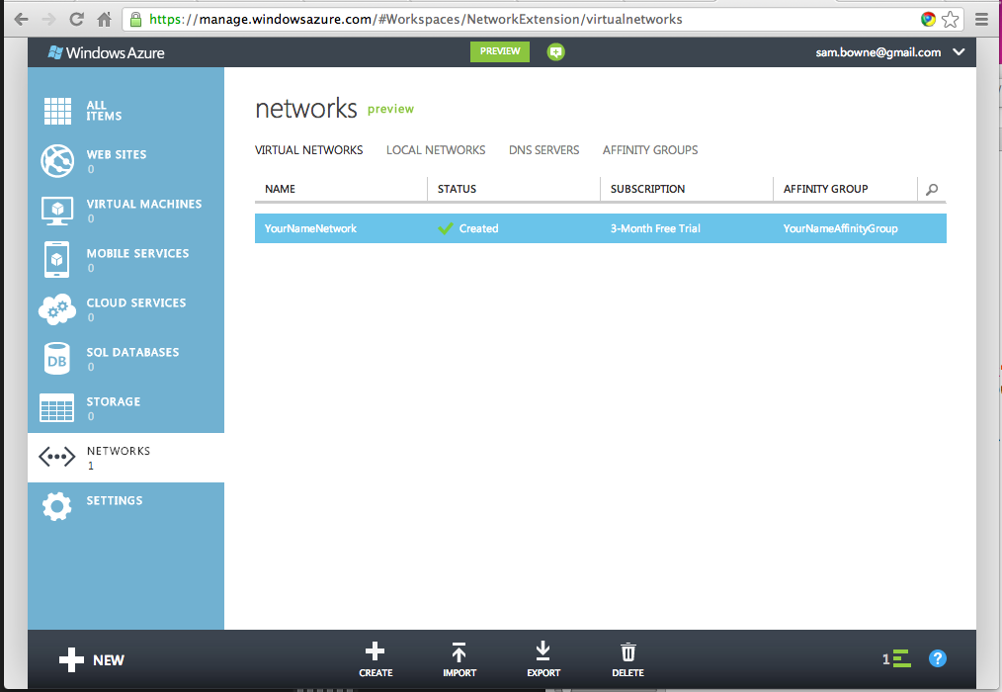
Task: Click the green preview label by networks
Action: (390, 110)
